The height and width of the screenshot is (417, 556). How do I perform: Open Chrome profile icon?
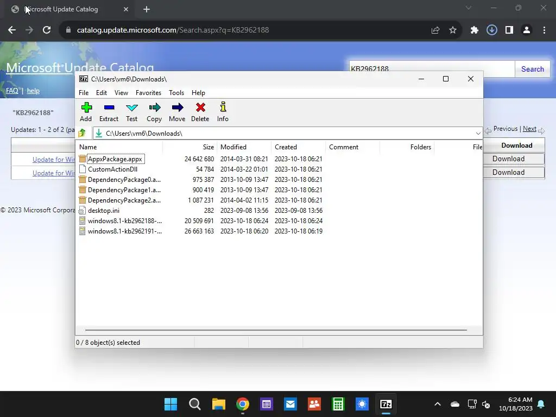527,30
